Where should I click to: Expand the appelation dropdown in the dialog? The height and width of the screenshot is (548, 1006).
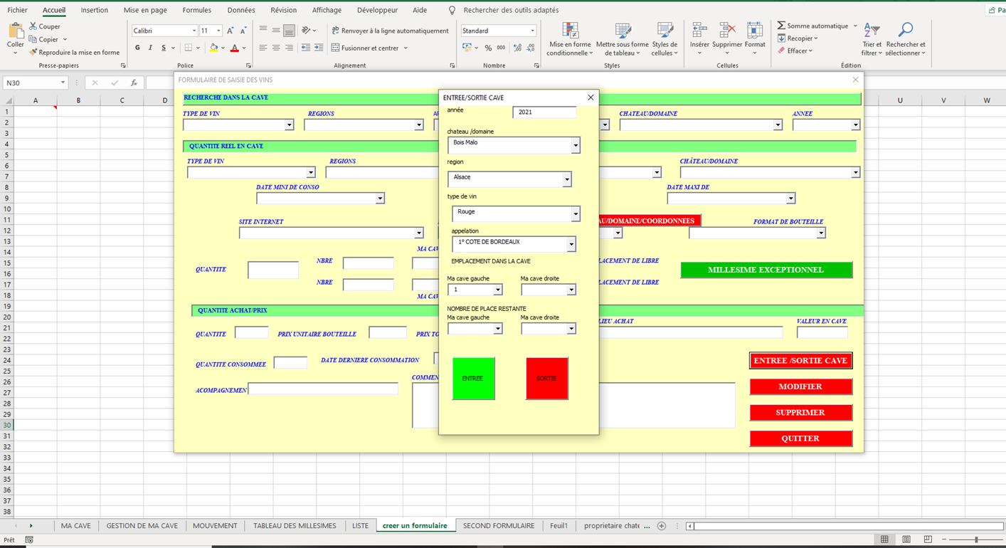[571, 244]
